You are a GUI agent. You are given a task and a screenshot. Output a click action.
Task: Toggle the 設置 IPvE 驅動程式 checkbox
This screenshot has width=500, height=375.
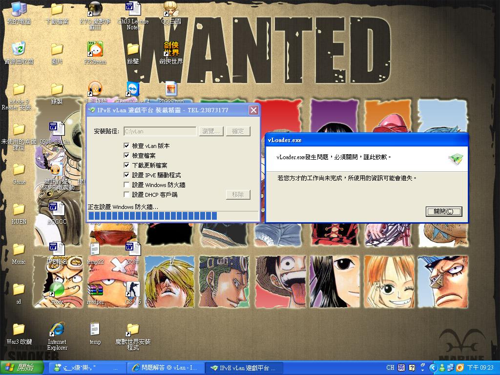pos(126,175)
